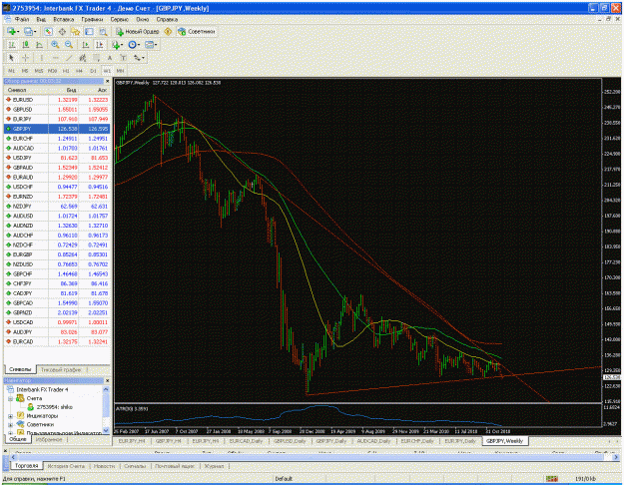Click the terminal horizontal scrollbar
The height and width of the screenshot is (485, 624).
[x=312, y=457]
